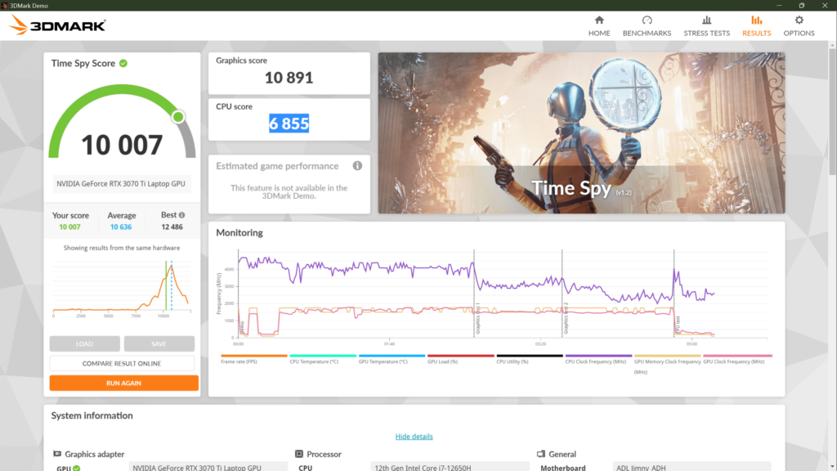The image size is (837, 471).
Task: Click the Graphics test 1 marker in monitoring chart
Action: 475,294
